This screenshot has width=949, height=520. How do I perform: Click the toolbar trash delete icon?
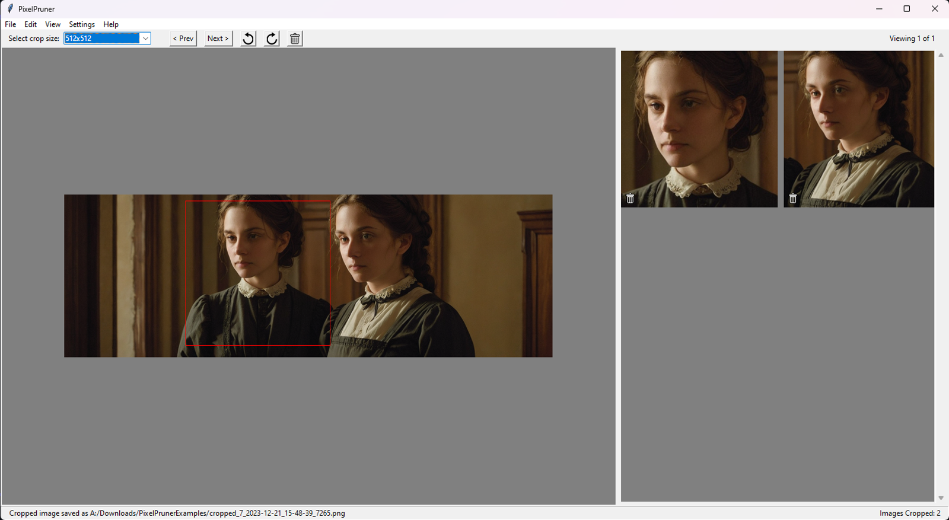[295, 39]
